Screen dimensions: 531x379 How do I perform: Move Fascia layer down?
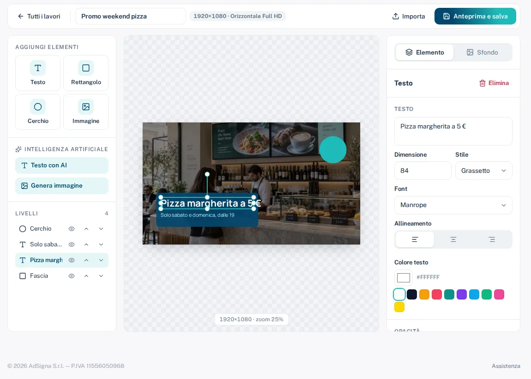point(101,276)
